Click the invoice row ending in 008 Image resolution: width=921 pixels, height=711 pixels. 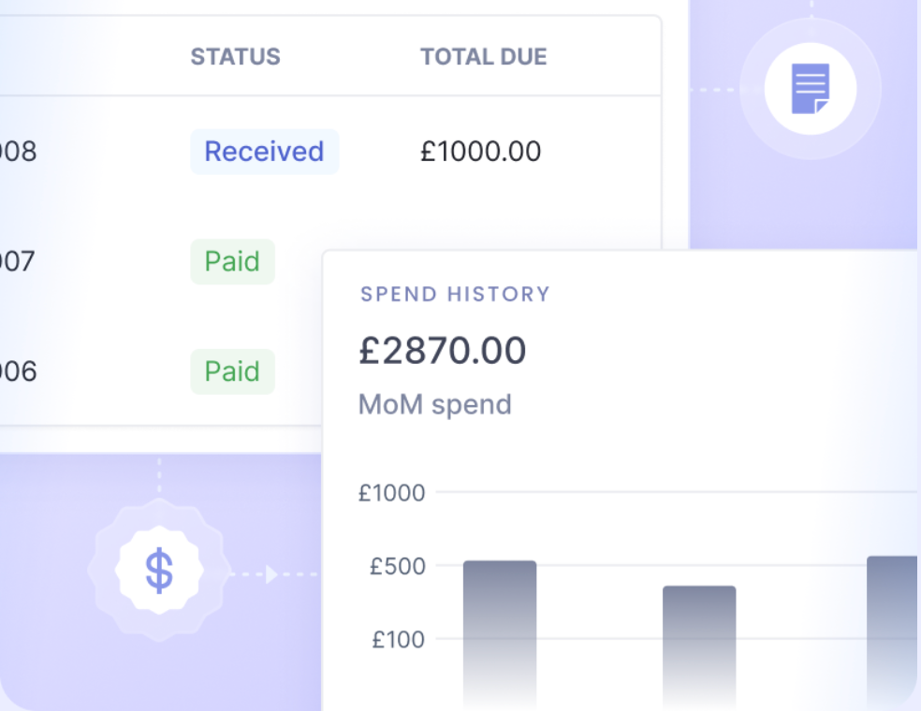click(x=19, y=152)
